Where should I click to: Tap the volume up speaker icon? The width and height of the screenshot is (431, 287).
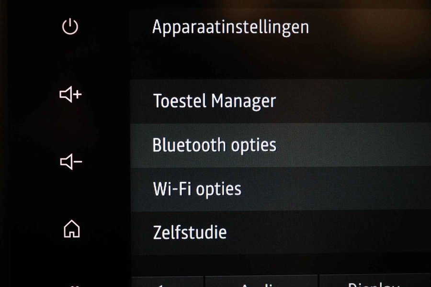pos(71,95)
